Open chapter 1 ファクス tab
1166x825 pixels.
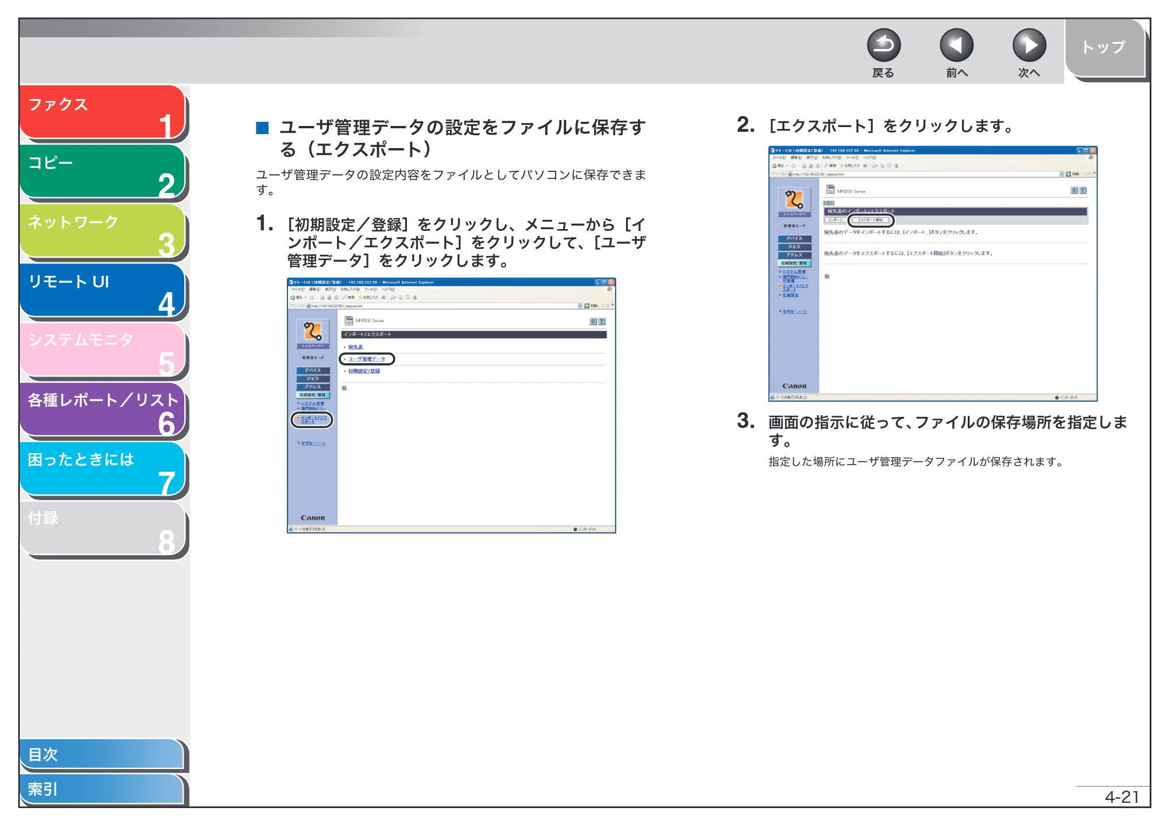coord(103,113)
